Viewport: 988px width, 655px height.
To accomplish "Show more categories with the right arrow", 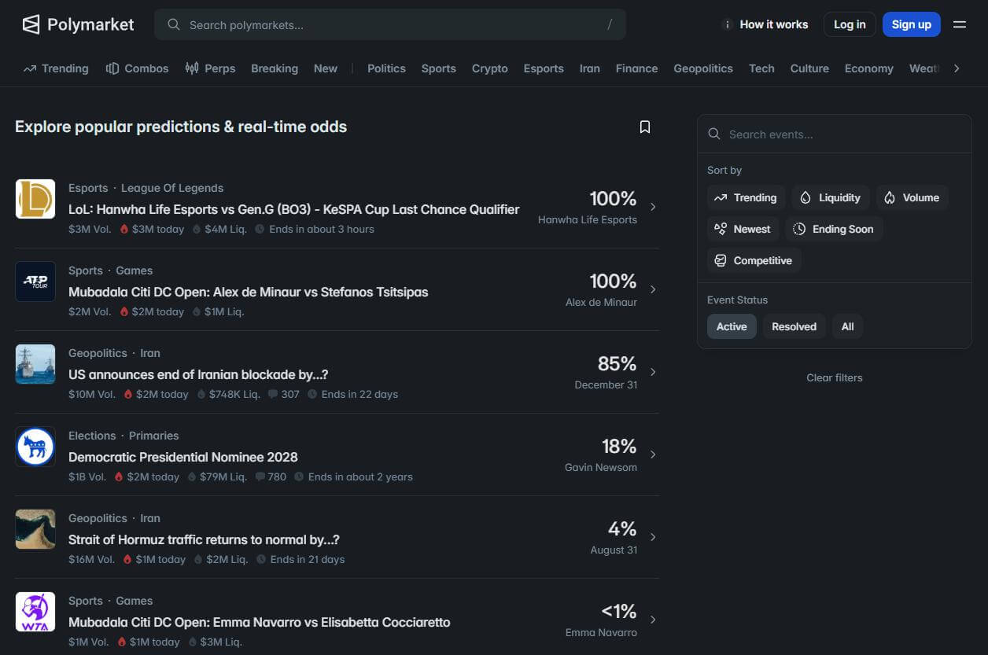I will (957, 68).
